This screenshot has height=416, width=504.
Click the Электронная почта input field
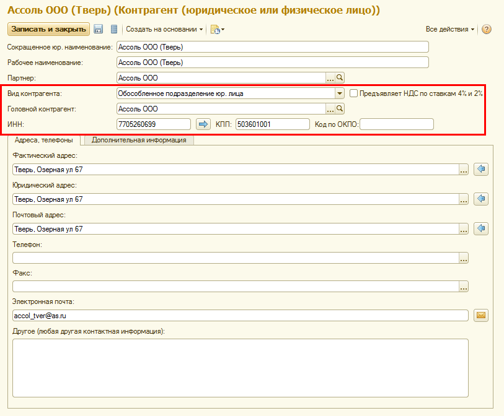241,316
